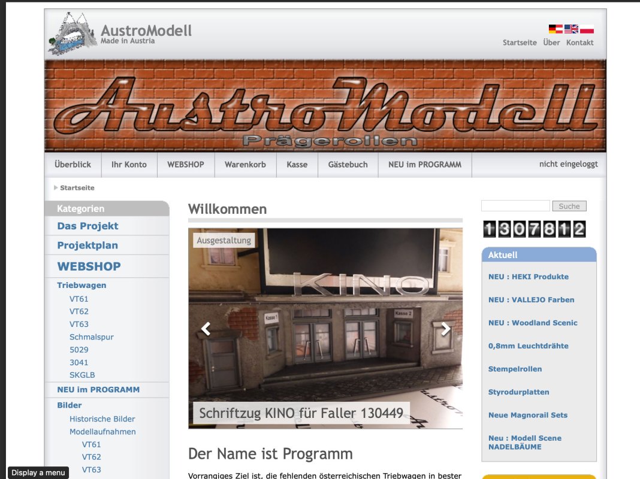This screenshot has height=479, width=640.
Task: Select Triebwagen category in sidebar
Action: pos(81,286)
